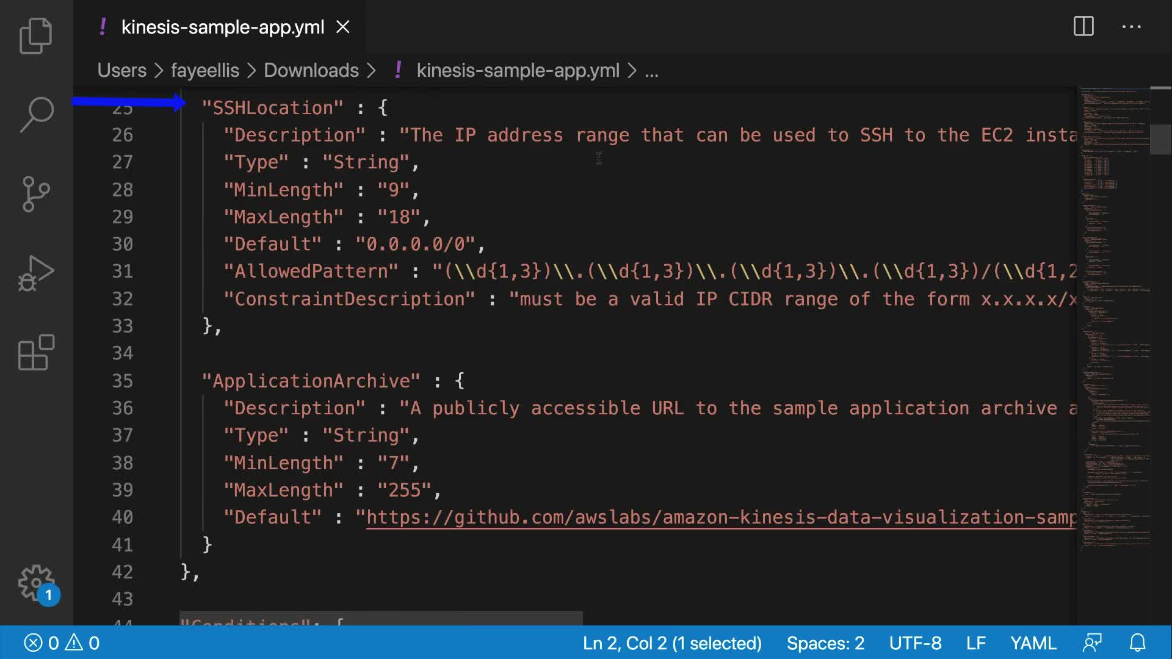Click the fayeellis breadcrumb segment

point(204,71)
